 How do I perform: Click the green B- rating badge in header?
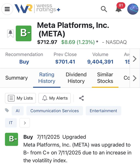[x=24, y=33]
